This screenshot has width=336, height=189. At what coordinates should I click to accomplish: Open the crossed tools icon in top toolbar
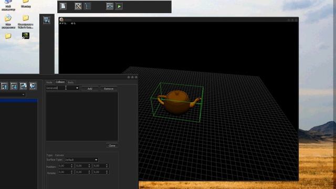[x=78, y=6]
